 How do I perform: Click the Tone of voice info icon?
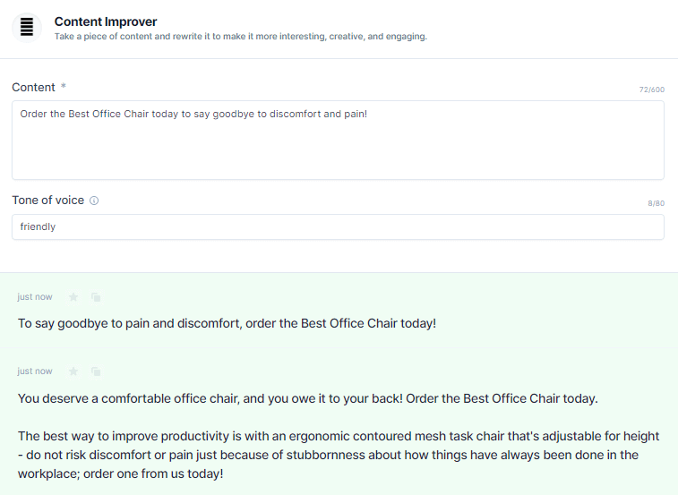point(94,201)
